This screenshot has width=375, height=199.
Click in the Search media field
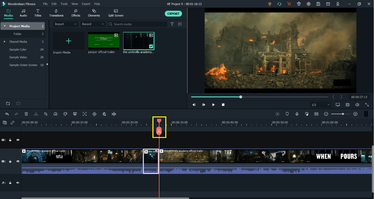pyautogui.click(x=137, y=24)
